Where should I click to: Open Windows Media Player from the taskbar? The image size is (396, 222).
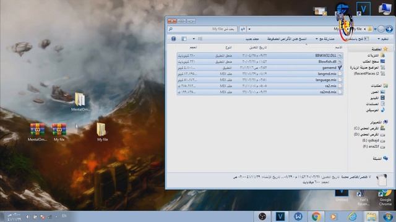[x=334, y=216]
